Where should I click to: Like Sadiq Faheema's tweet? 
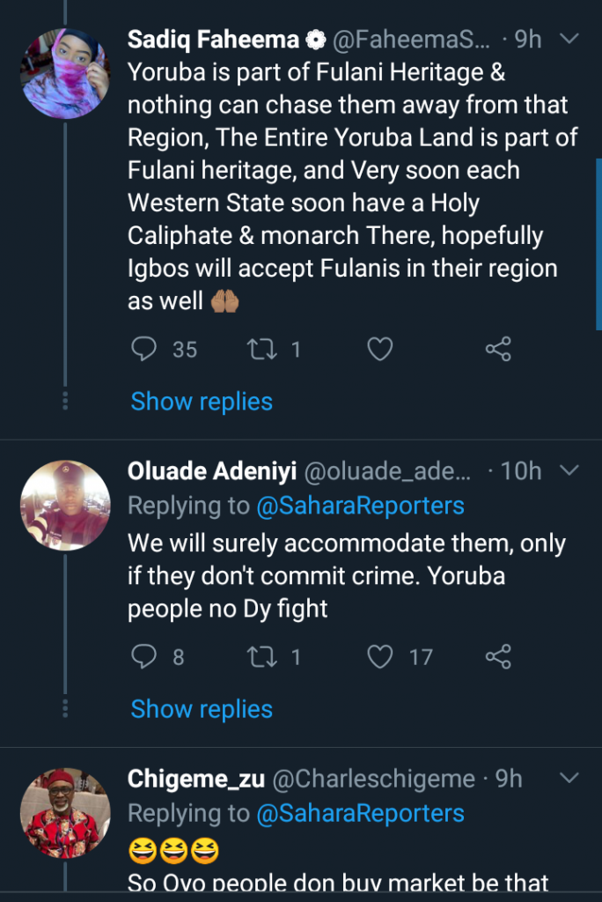coord(379,350)
